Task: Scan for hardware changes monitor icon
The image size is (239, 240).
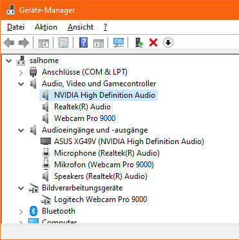Action: (x=119, y=42)
